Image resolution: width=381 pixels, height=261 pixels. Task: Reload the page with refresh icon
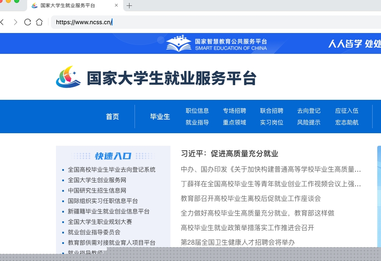coord(28,22)
